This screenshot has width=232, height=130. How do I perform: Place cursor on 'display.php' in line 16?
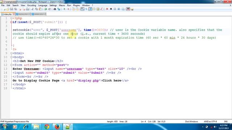[x=88, y=81]
